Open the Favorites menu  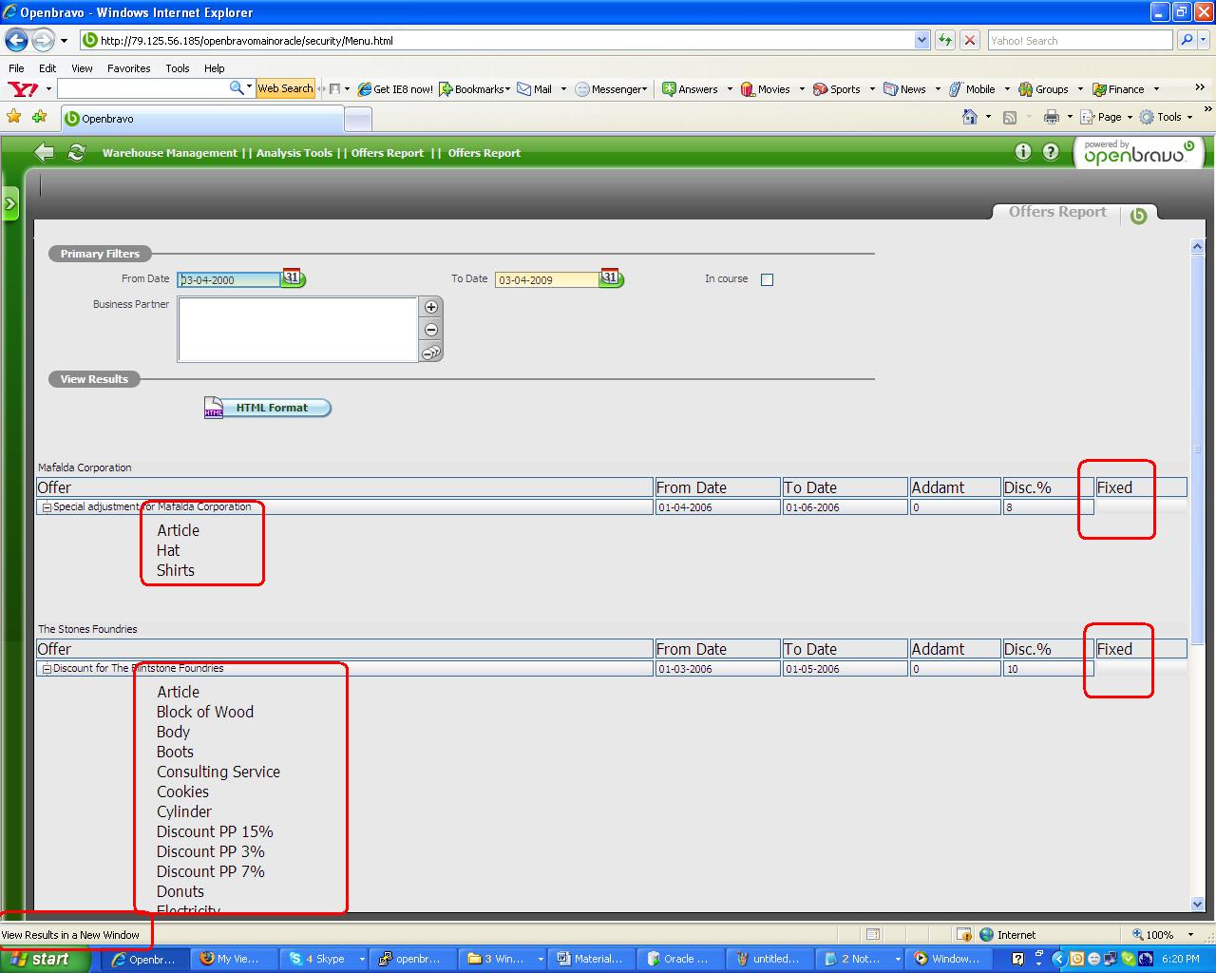(x=128, y=68)
